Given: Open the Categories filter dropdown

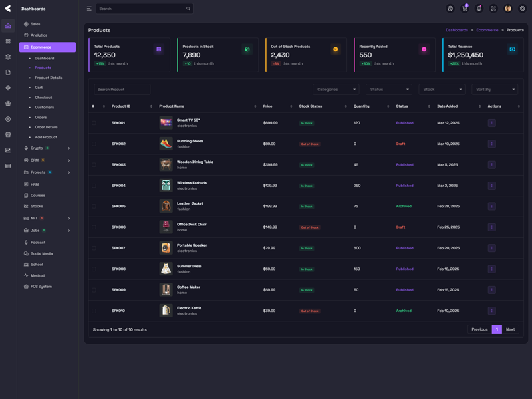Looking at the screenshot, I should [x=336, y=89].
